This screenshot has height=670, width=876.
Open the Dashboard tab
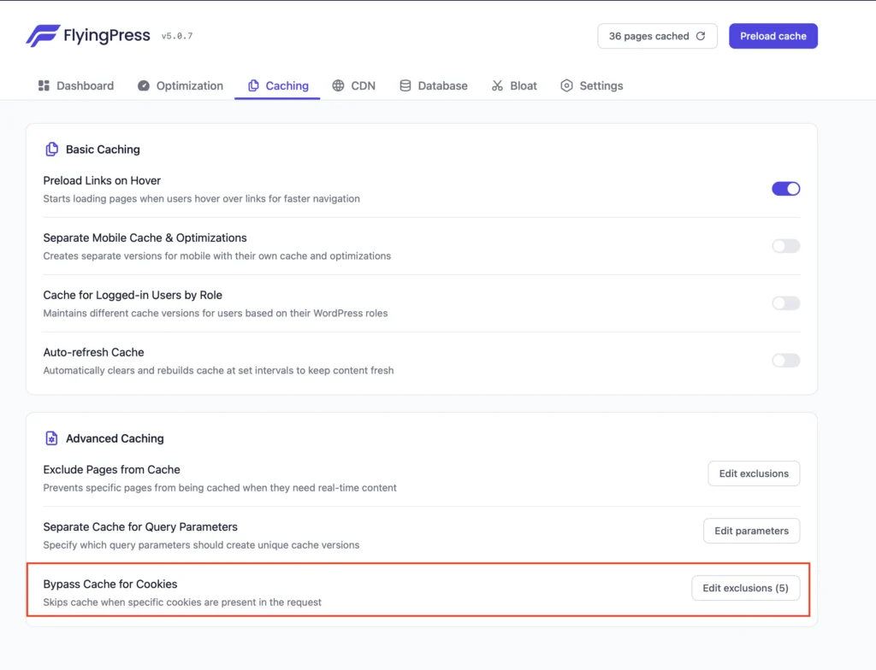click(x=76, y=85)
